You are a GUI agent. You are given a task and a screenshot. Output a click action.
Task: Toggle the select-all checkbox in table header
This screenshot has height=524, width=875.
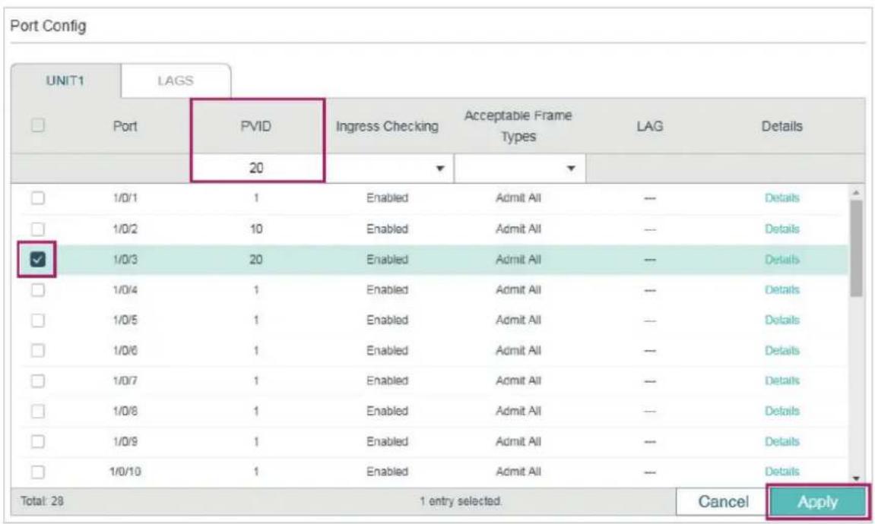click(37, 125)
